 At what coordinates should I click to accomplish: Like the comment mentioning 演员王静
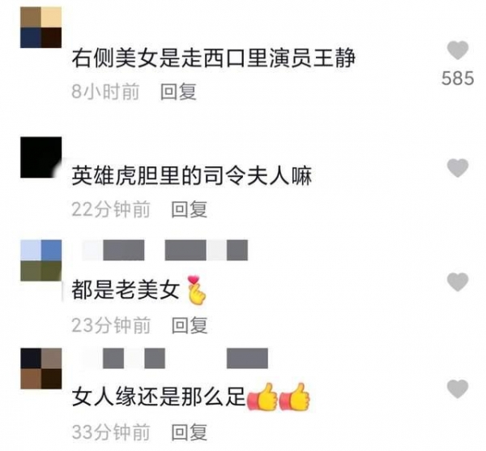click(x=458, y=50)
